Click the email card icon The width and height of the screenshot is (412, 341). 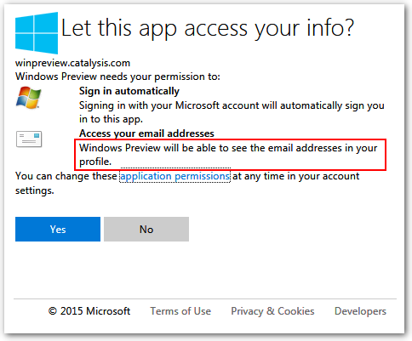tap(29, 139)
